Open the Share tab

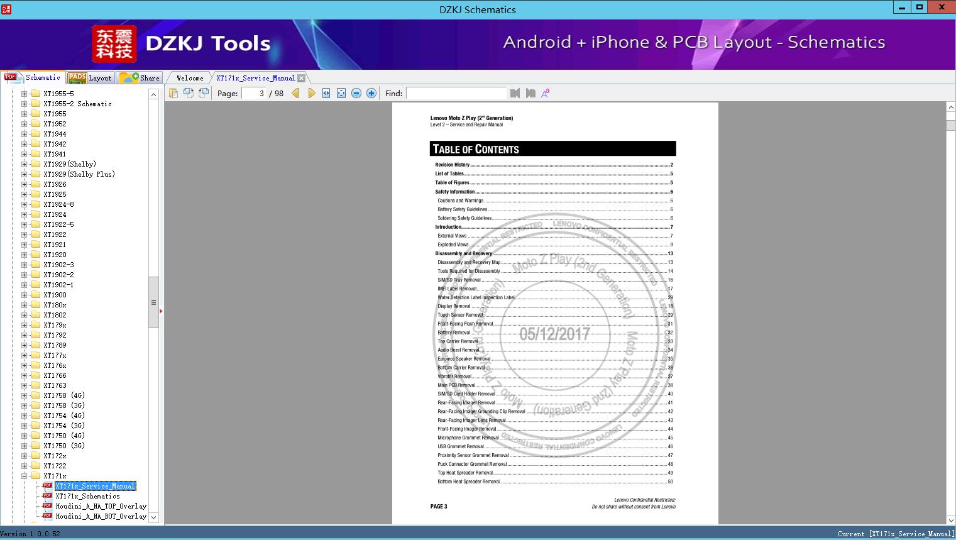pyautogui.click(x=140, y=78)
